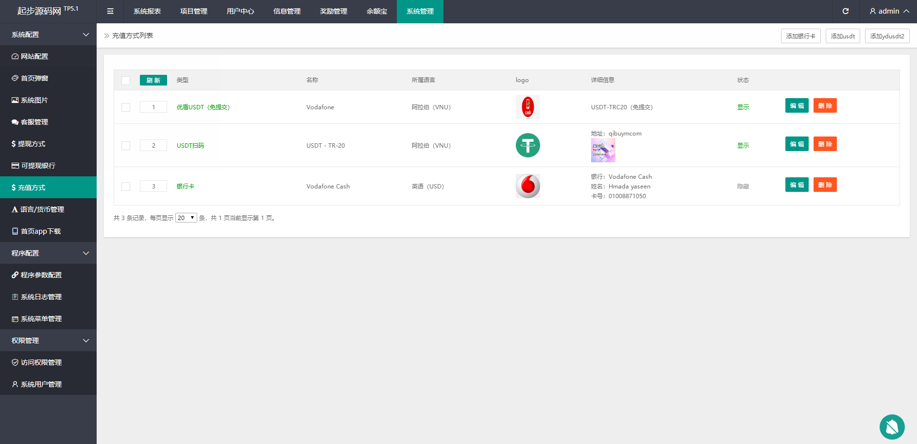Open 网站配置 from sidebar
917x444 pixels.
point(34,56)
